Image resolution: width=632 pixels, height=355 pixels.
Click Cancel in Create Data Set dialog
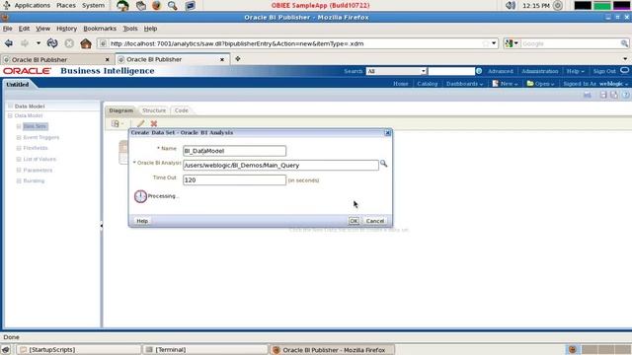point(375,221)
